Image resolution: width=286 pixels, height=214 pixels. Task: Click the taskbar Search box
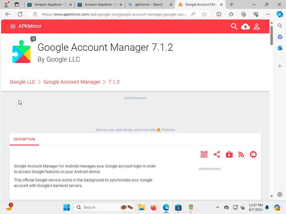104,207
